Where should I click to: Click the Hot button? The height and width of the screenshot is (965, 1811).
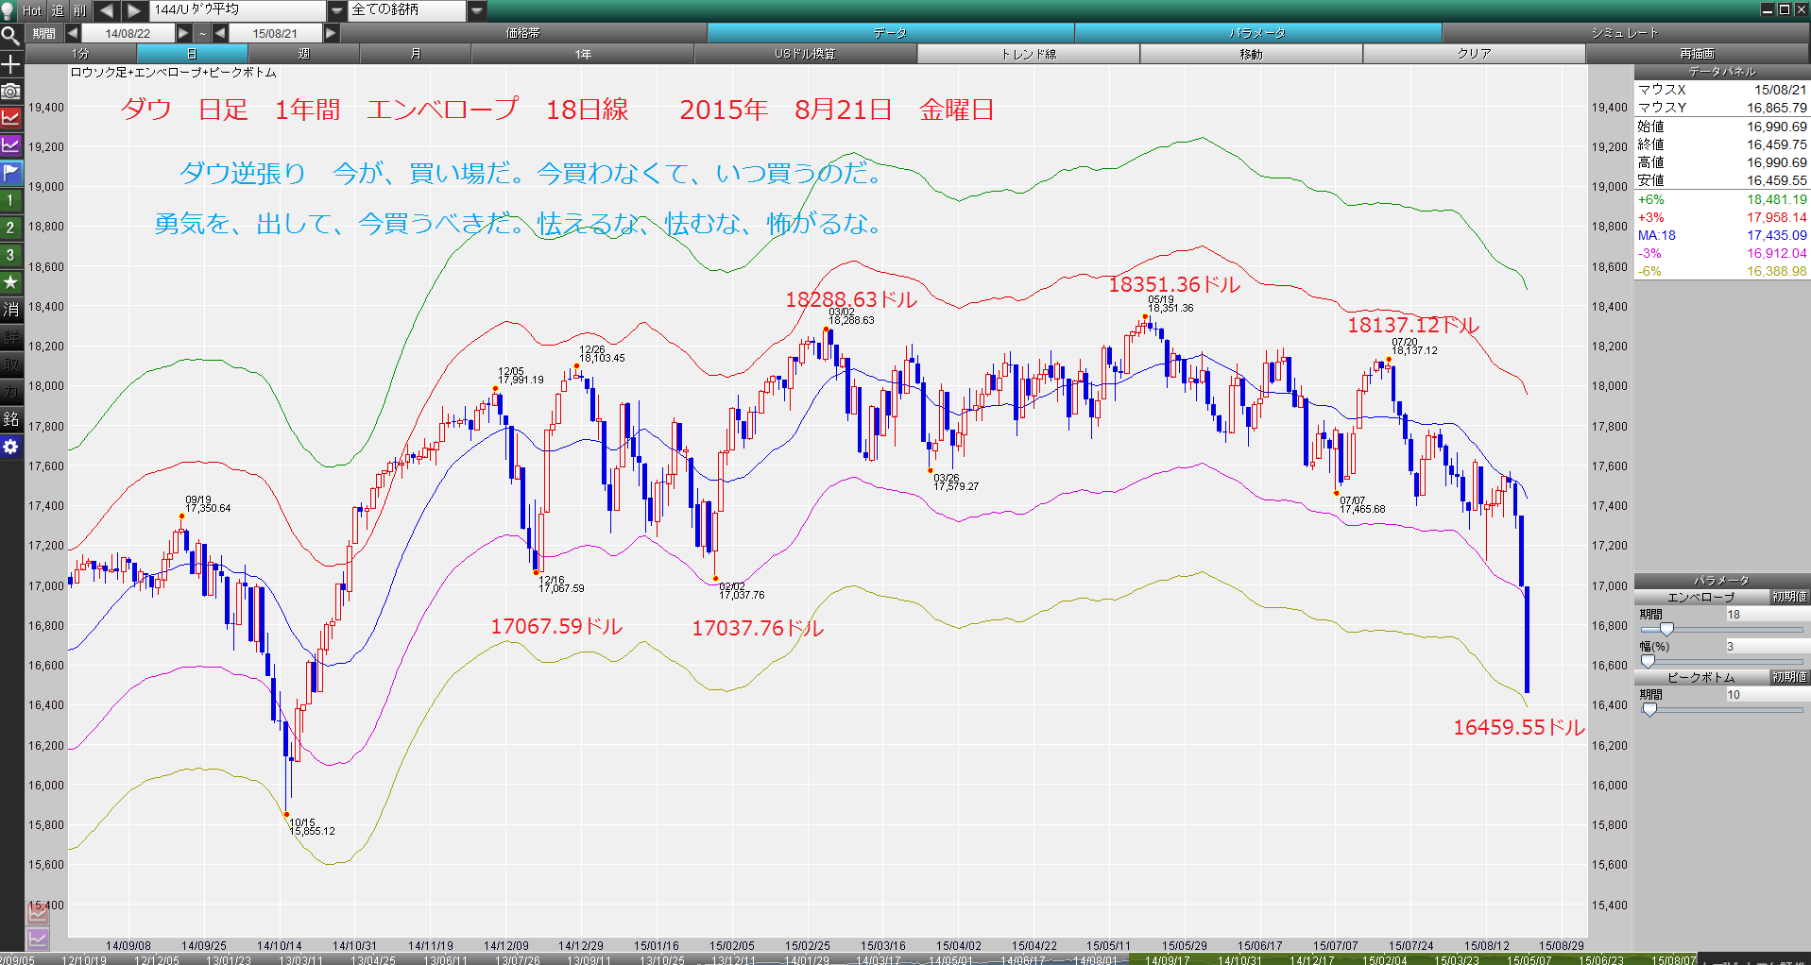click(x=32, y=10)
